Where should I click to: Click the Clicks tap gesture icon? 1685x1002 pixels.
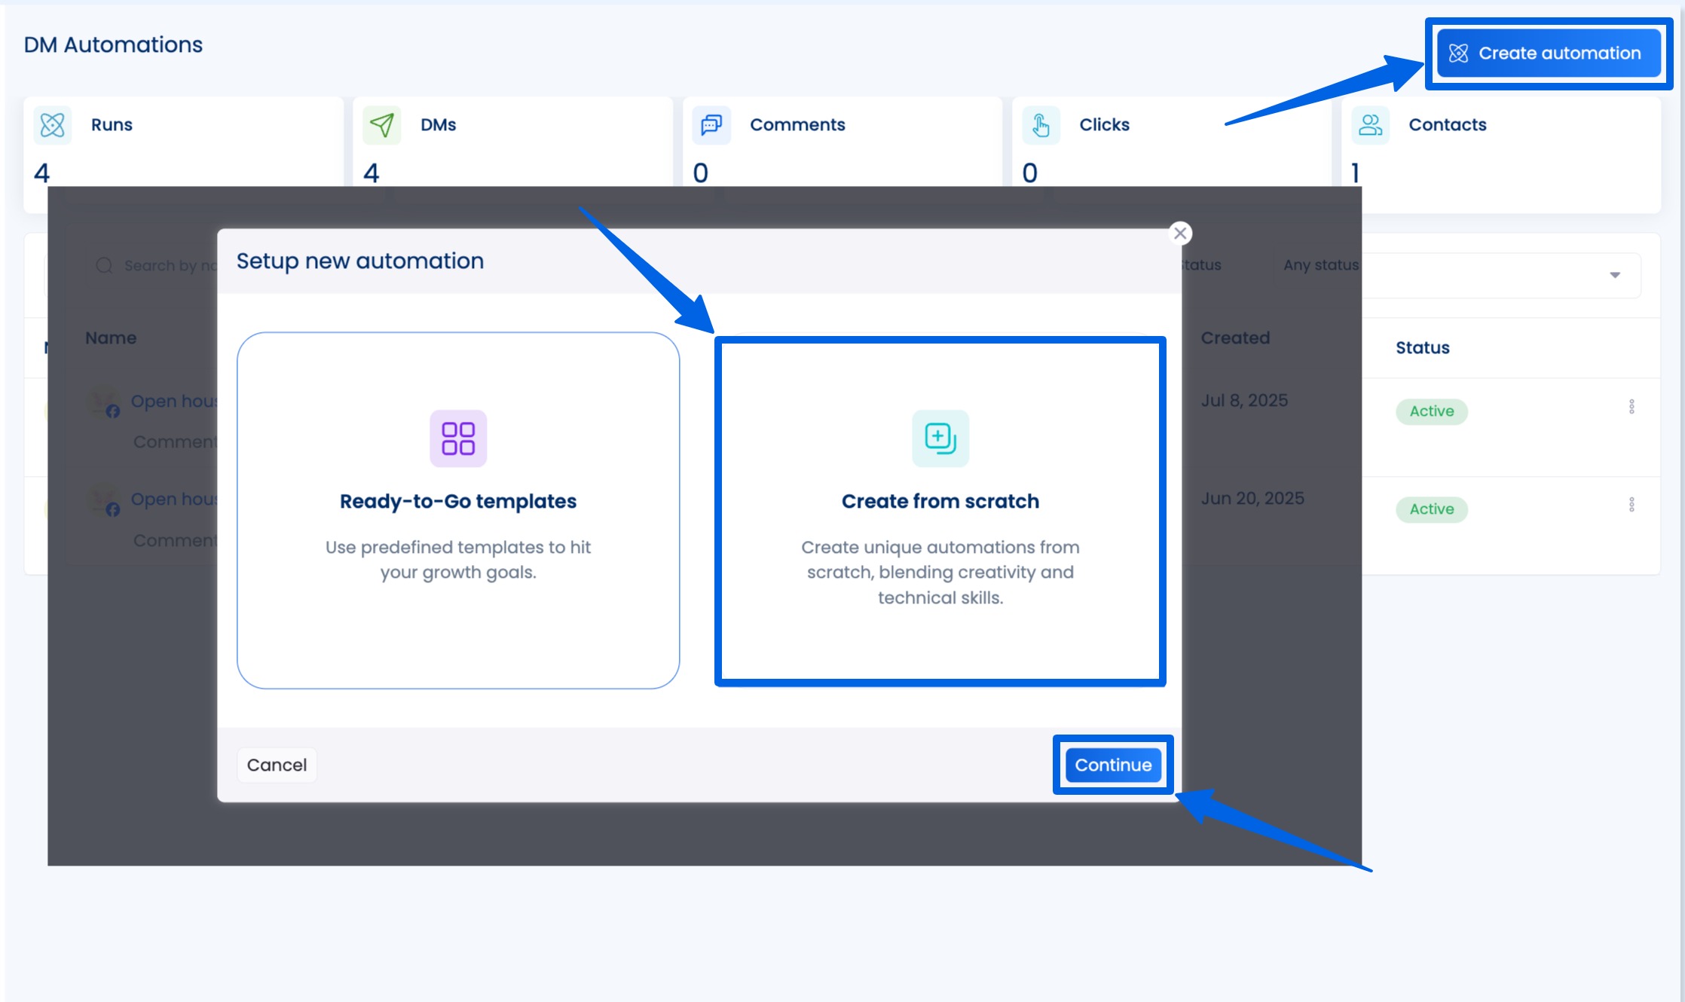point(1040,125)
